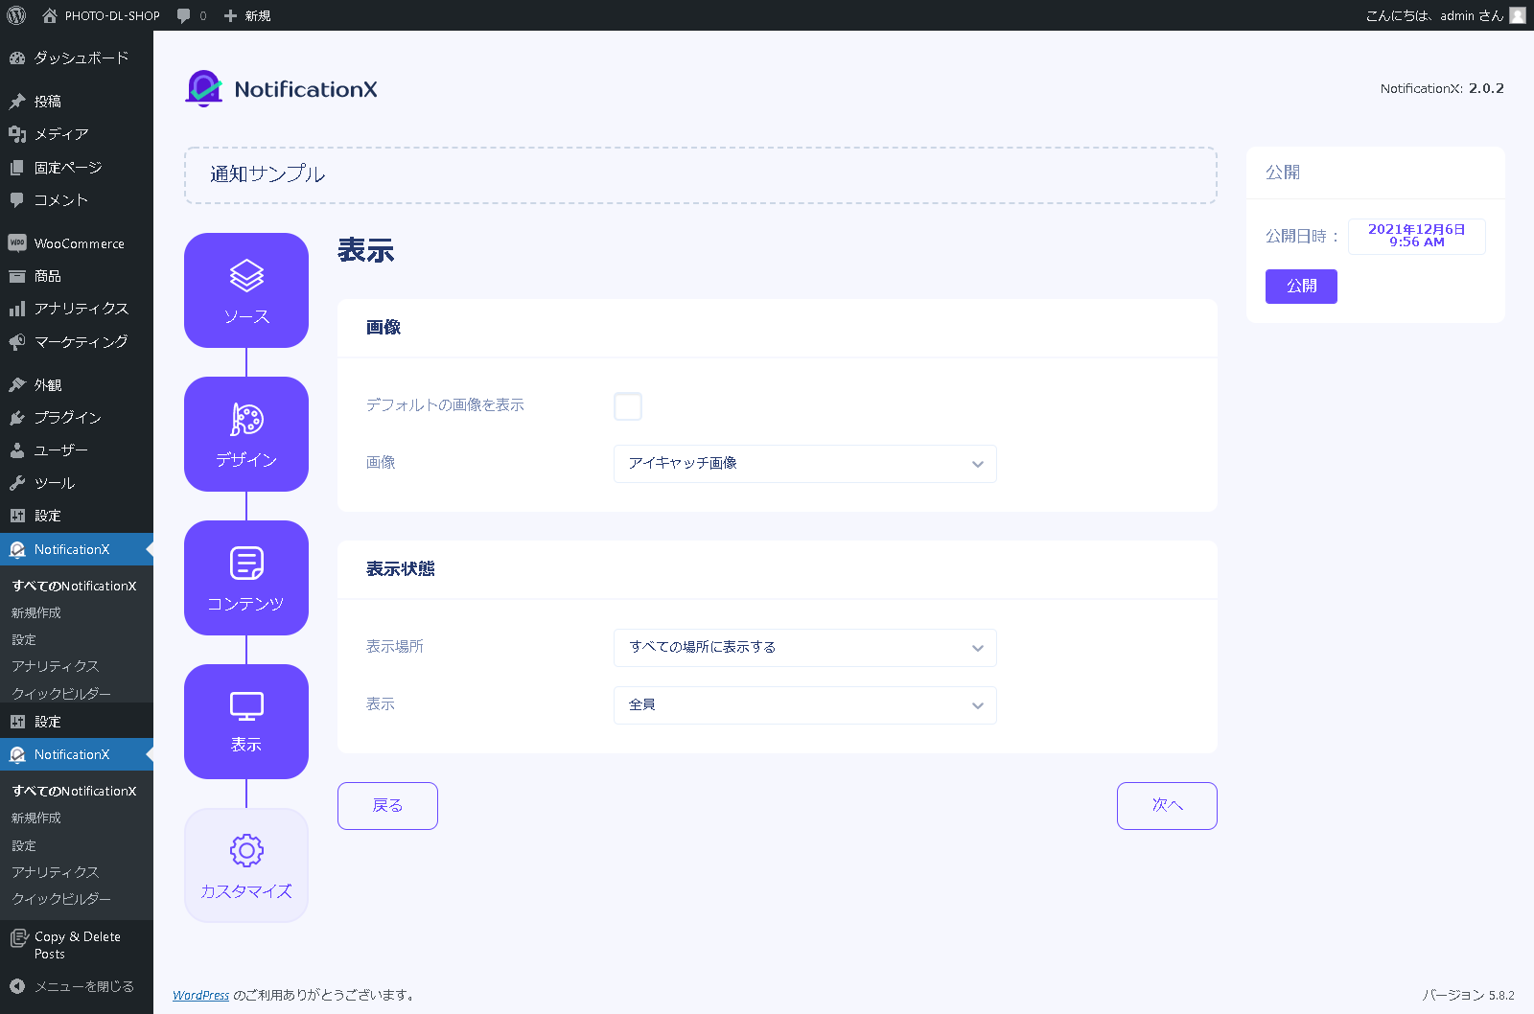The image size is (1534, 1014).
Task: Collapse menu via メニューを閉じる arrow icon
Action: pyautogui.click(x=17, y=985)
